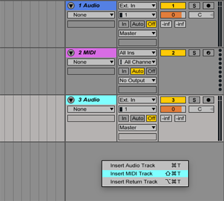Click first -inf peak level on 1 Audio

click(x=166, y=24)
